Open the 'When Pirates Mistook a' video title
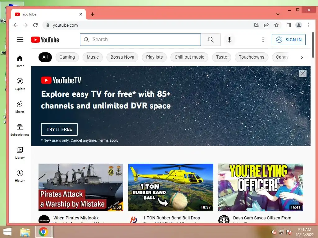 click(x=76, y=218)
